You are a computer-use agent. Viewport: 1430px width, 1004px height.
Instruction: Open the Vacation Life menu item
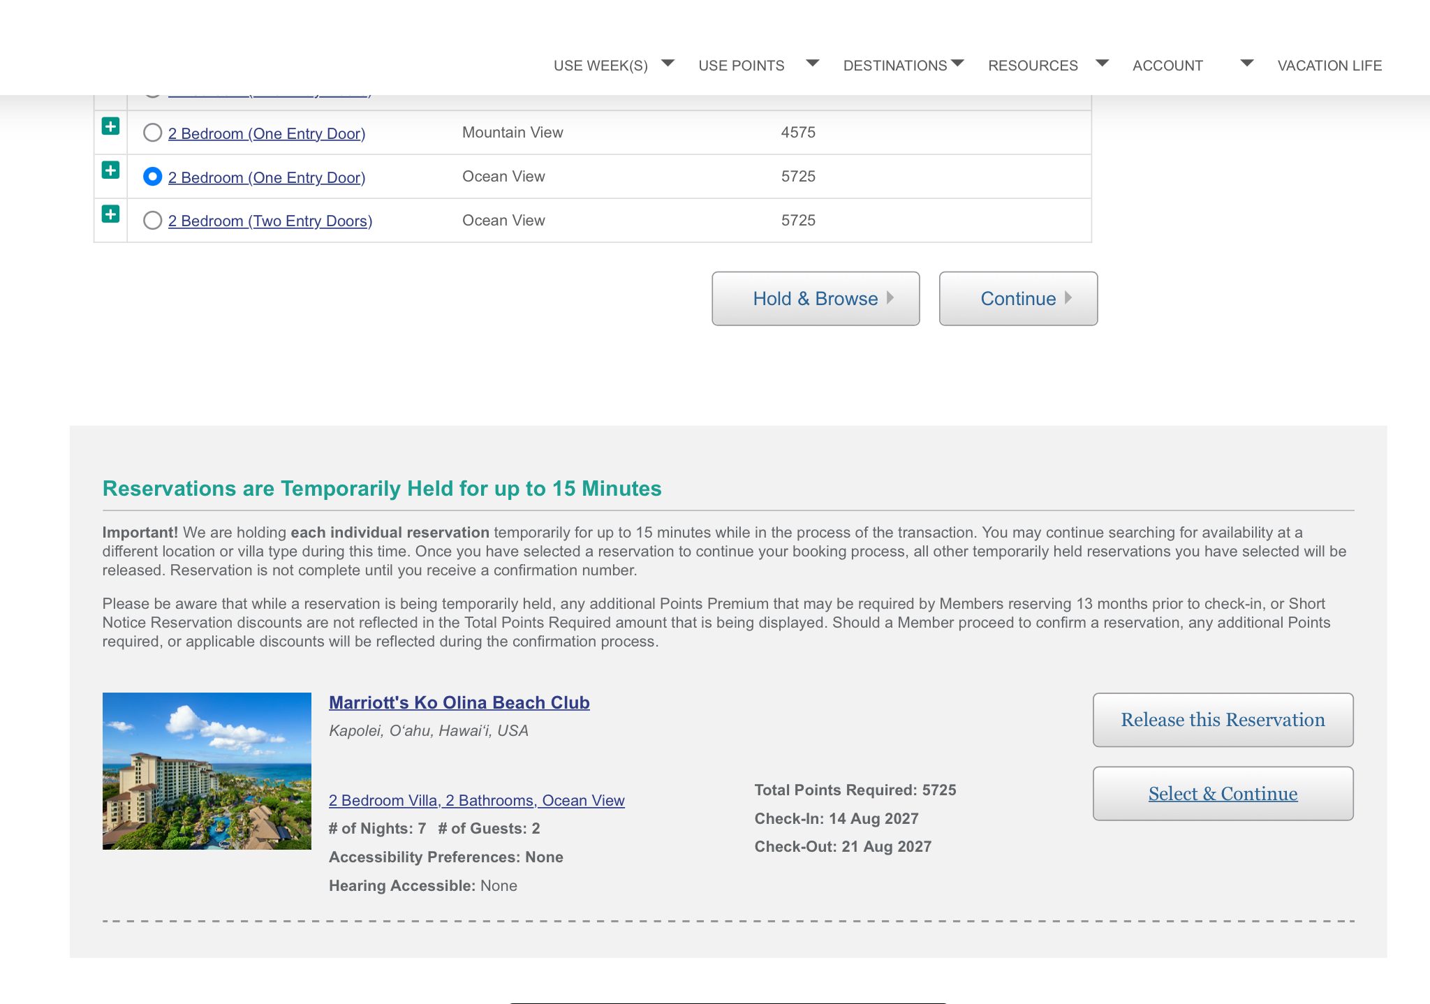click(x=1329, y=66)
